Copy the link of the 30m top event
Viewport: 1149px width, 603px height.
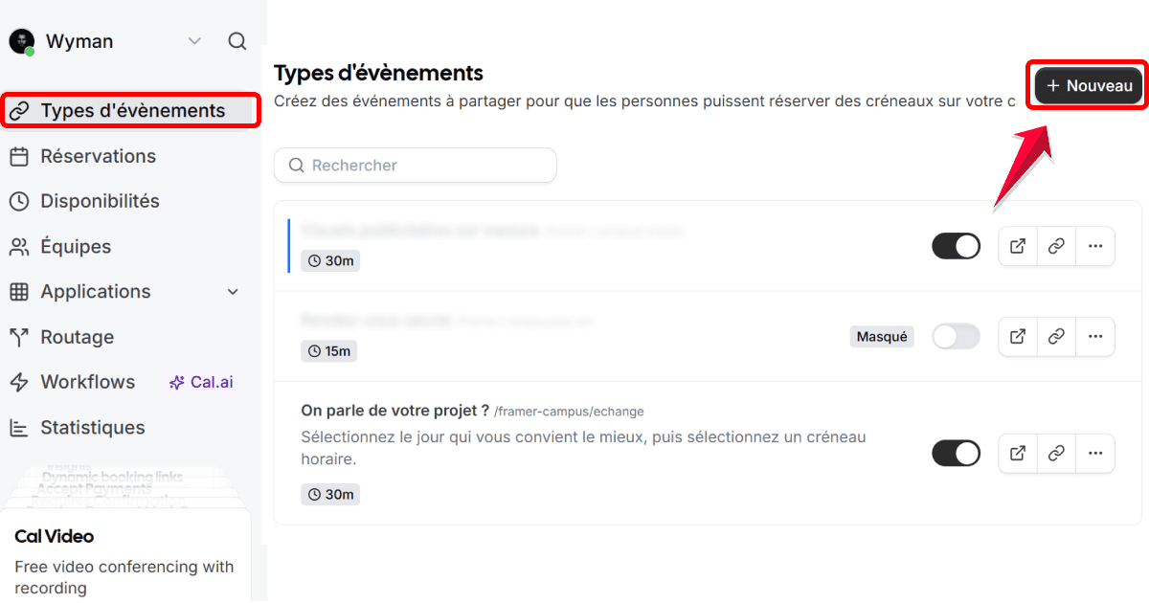click(1056, 246)
